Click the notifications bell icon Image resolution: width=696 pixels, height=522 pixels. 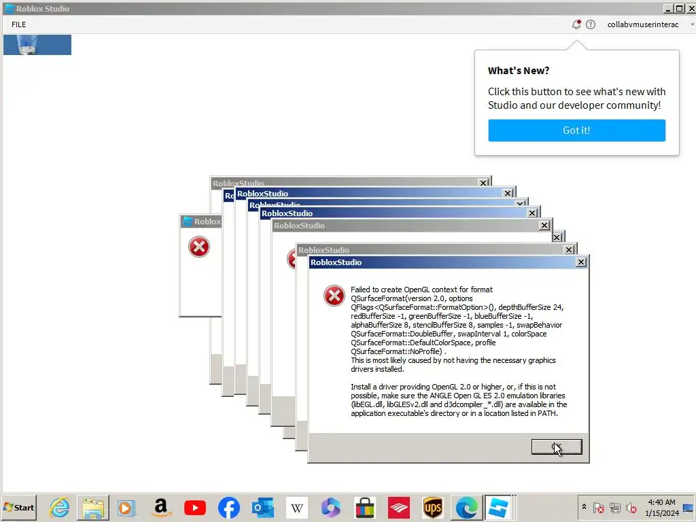pos(576,24)
